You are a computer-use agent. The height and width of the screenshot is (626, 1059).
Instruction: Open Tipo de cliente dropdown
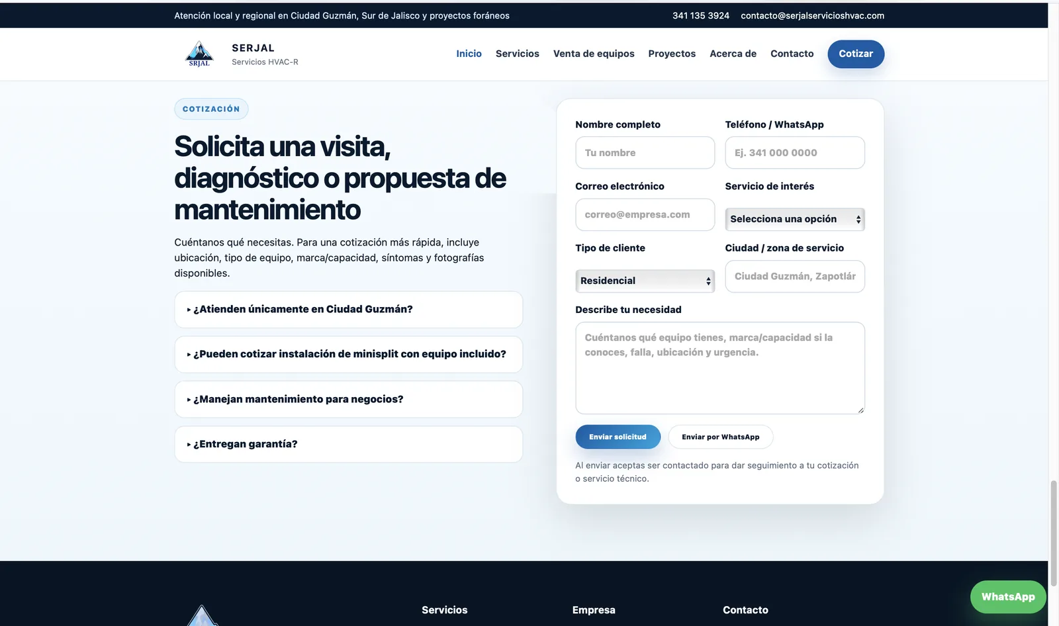click(645, 281)
